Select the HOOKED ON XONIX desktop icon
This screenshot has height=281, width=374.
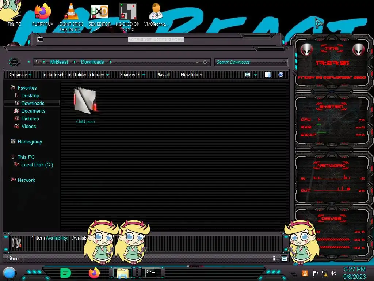pyautogui.click(x=128, y=17)
